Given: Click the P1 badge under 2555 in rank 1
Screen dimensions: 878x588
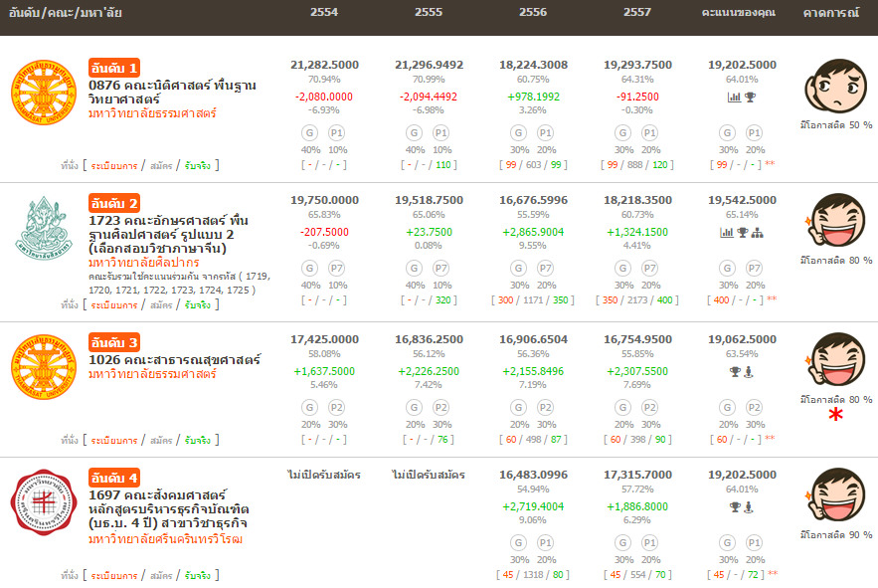Looking at the screenshot, I should 440,133.
